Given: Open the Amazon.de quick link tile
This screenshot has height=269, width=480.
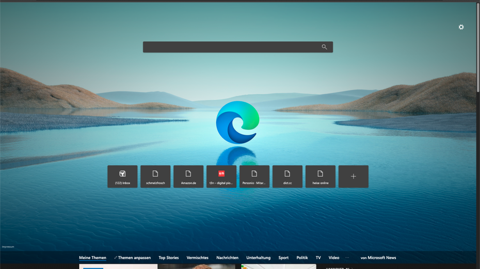Looking at the screenshot, I should point(188,176).
